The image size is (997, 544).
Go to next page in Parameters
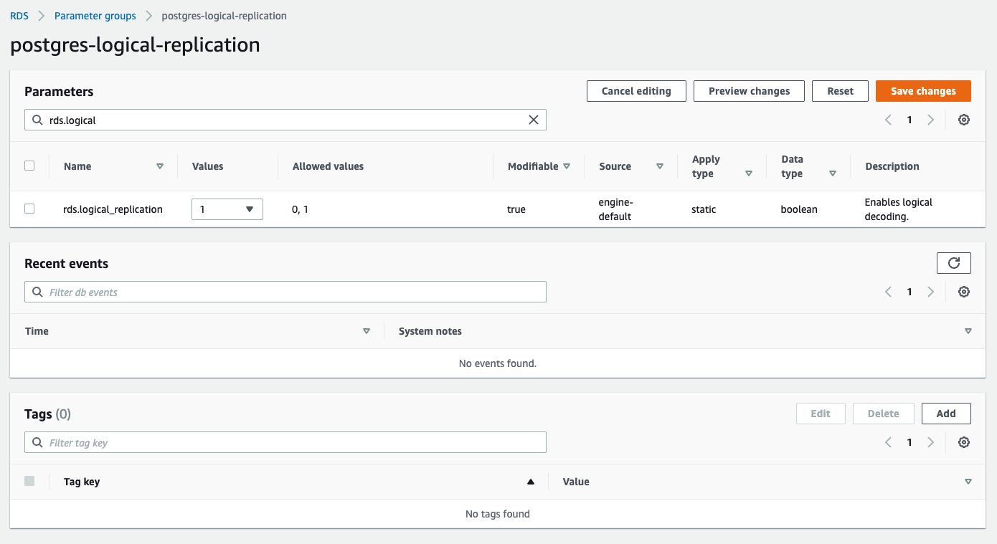[930, 120]
